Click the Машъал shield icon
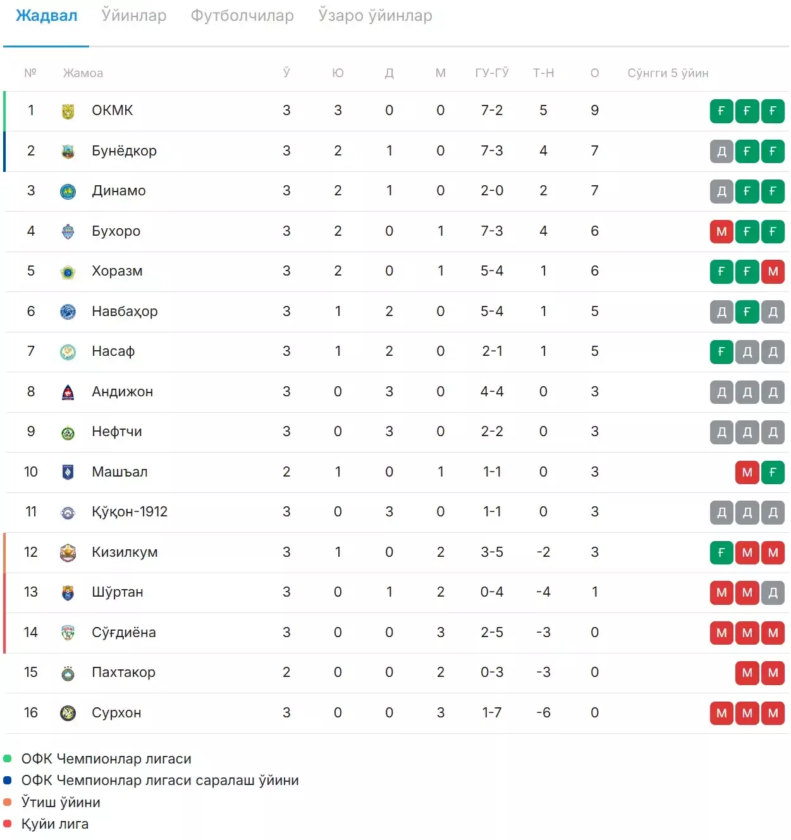Image resolution: width=791 pixels, height=840 pixels. point(68,472)
